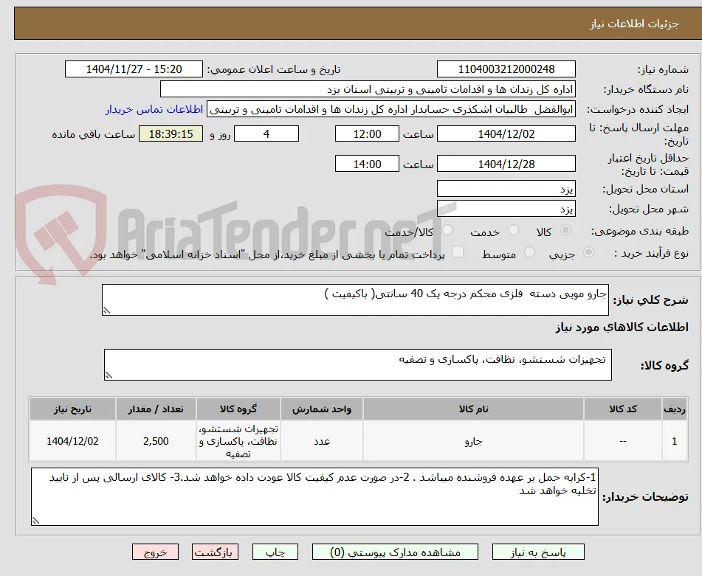Click the 'اطلاعات کالاهای مورد نیاز' section heading
The image size is (702, 576).
click(x=622, y=327)
